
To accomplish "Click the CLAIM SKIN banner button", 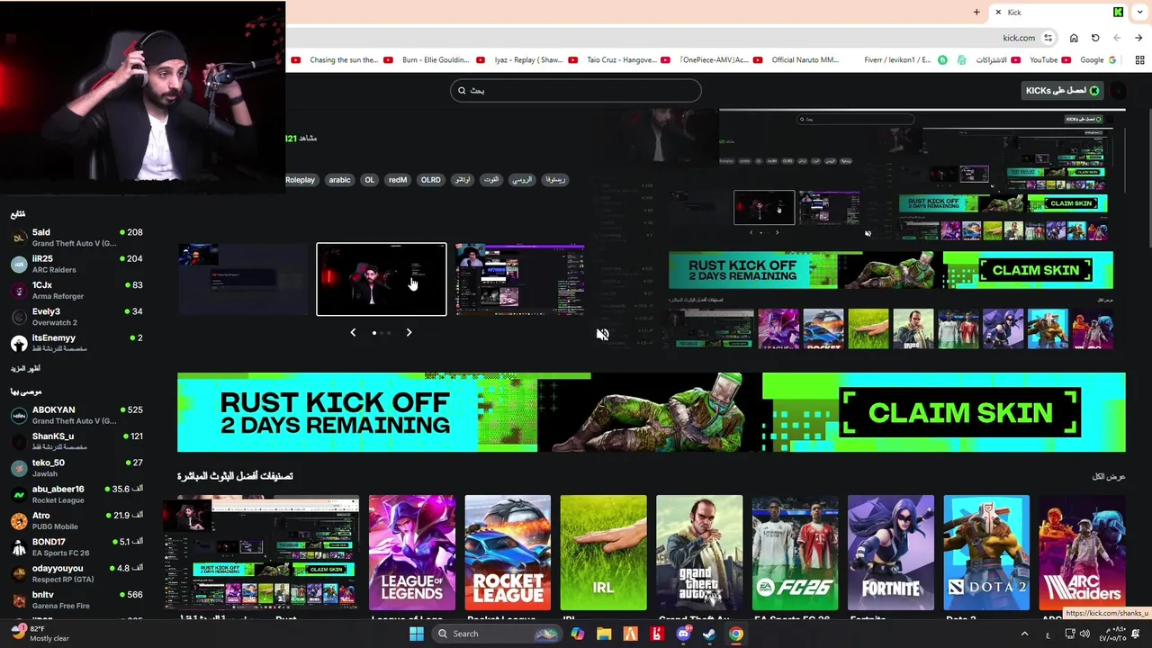I will (960, 413).
